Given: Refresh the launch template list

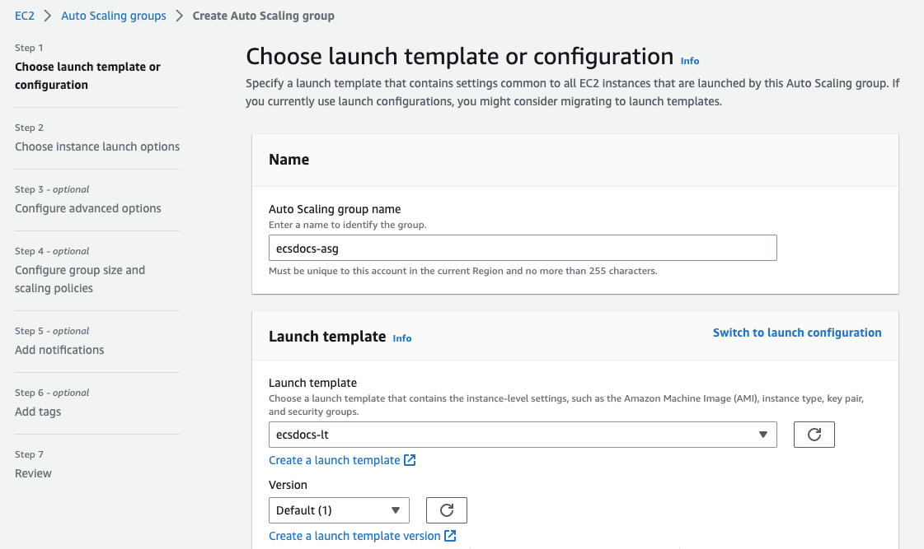Looking at the screenshot, I should (814, 435).
